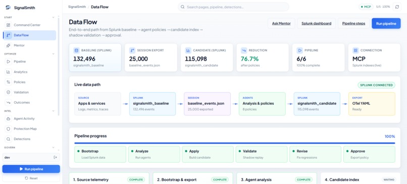The height and width of the screenshot is (184, 407).
Task: Click the signalsmith_baseline flow node
Action: click(x=152, y=104)
